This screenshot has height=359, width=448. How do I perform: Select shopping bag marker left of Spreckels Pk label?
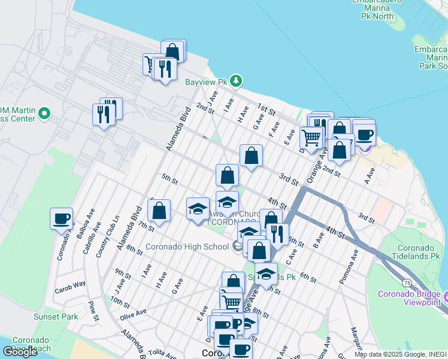click(x=233, y=281)
